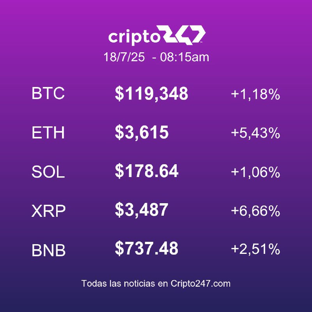312x312 pixels.
Task: Select the XRP ticker label
Action: 48,211
